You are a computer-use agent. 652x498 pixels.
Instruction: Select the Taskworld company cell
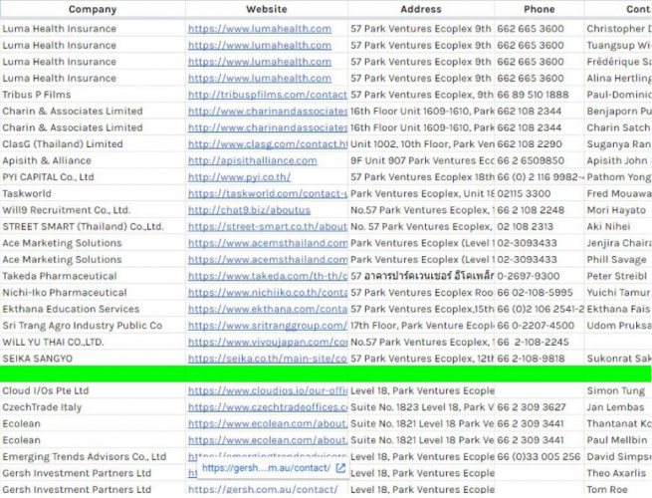pyautogui.click(x=93, y=194)
